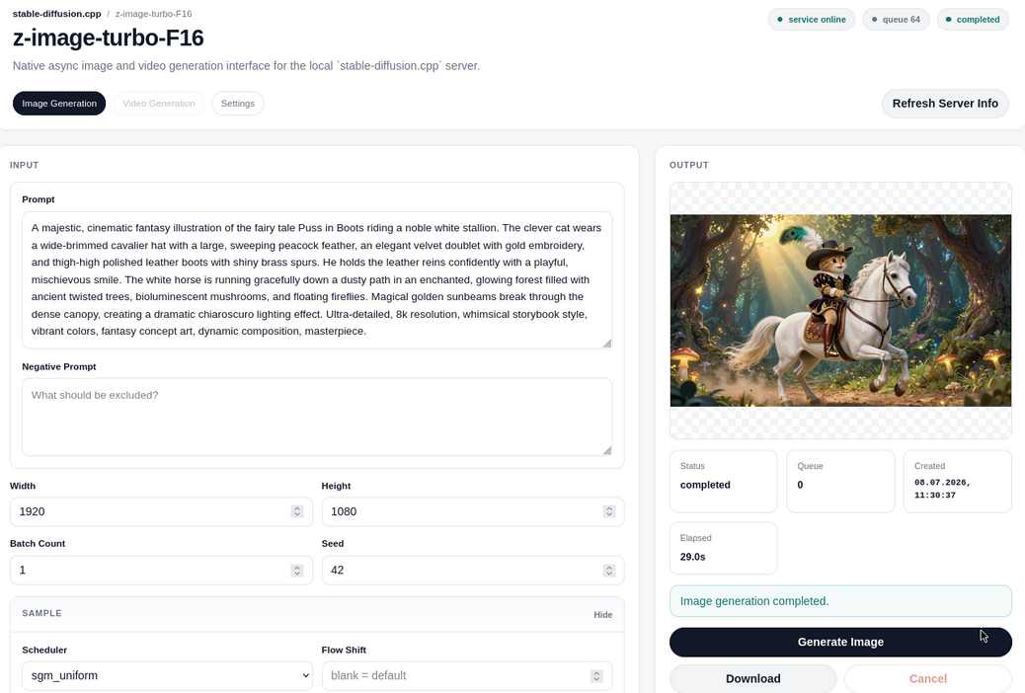Select the Image Generation tab

click(x=59, y=104)
